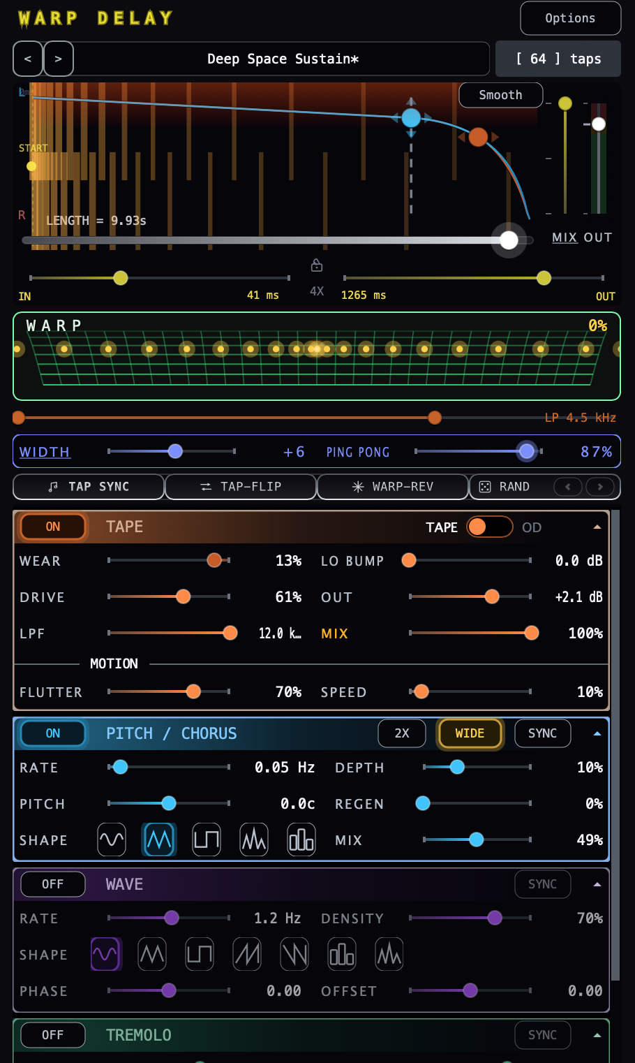Choose the sine shape in Wave section
Image resolution: width=635 pixels, height=1063 pixels.
pyautogui.click(x=105, y=954)
